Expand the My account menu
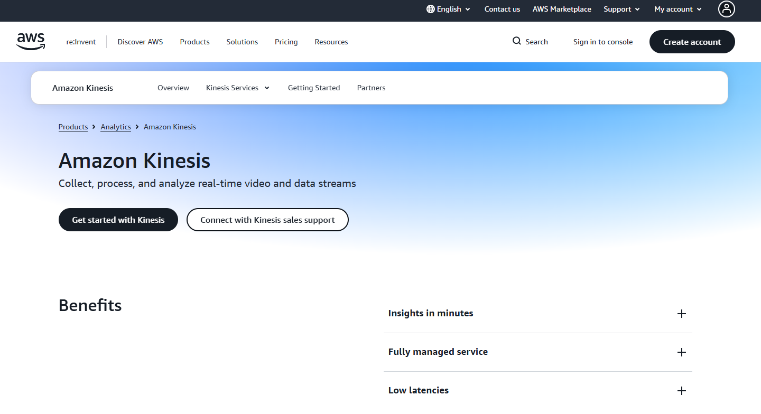 pos(678,9)
